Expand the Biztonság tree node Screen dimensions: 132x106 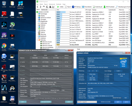click(37, 34)
